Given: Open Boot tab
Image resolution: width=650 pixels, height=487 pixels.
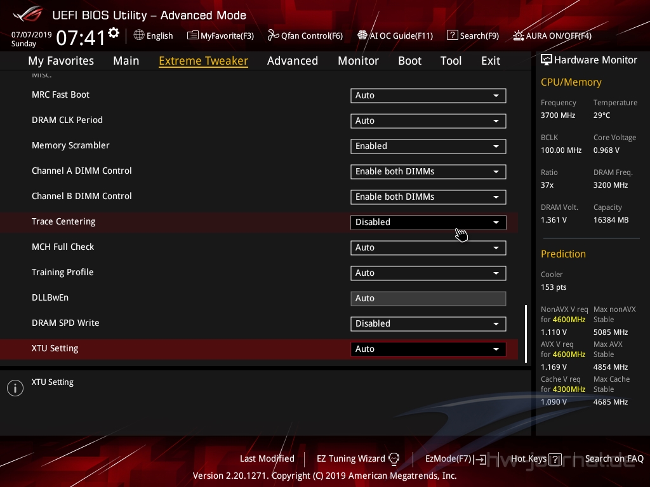Looking at the screenshot, I should point(409,61).
